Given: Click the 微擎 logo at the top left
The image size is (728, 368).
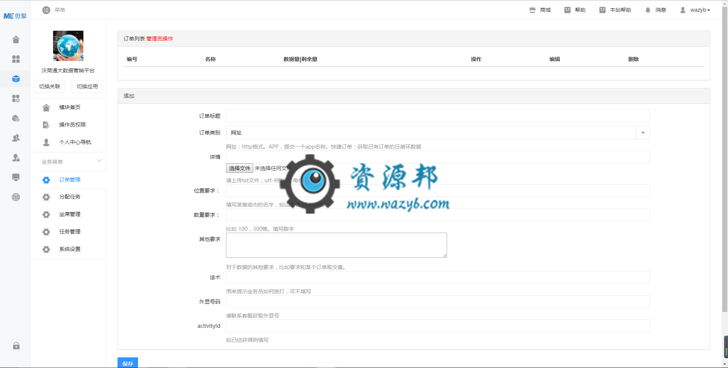Looking at the screenshot, I should pos(15,16).
